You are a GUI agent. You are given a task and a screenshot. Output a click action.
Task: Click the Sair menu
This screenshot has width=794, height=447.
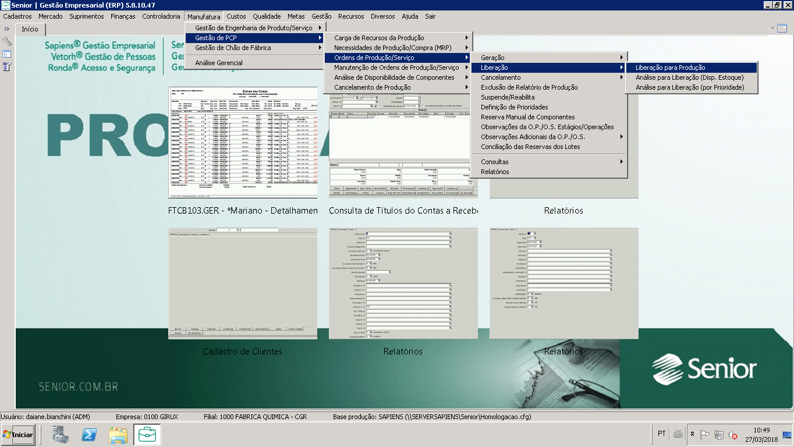pyautogui.click(x=430, y=16)
